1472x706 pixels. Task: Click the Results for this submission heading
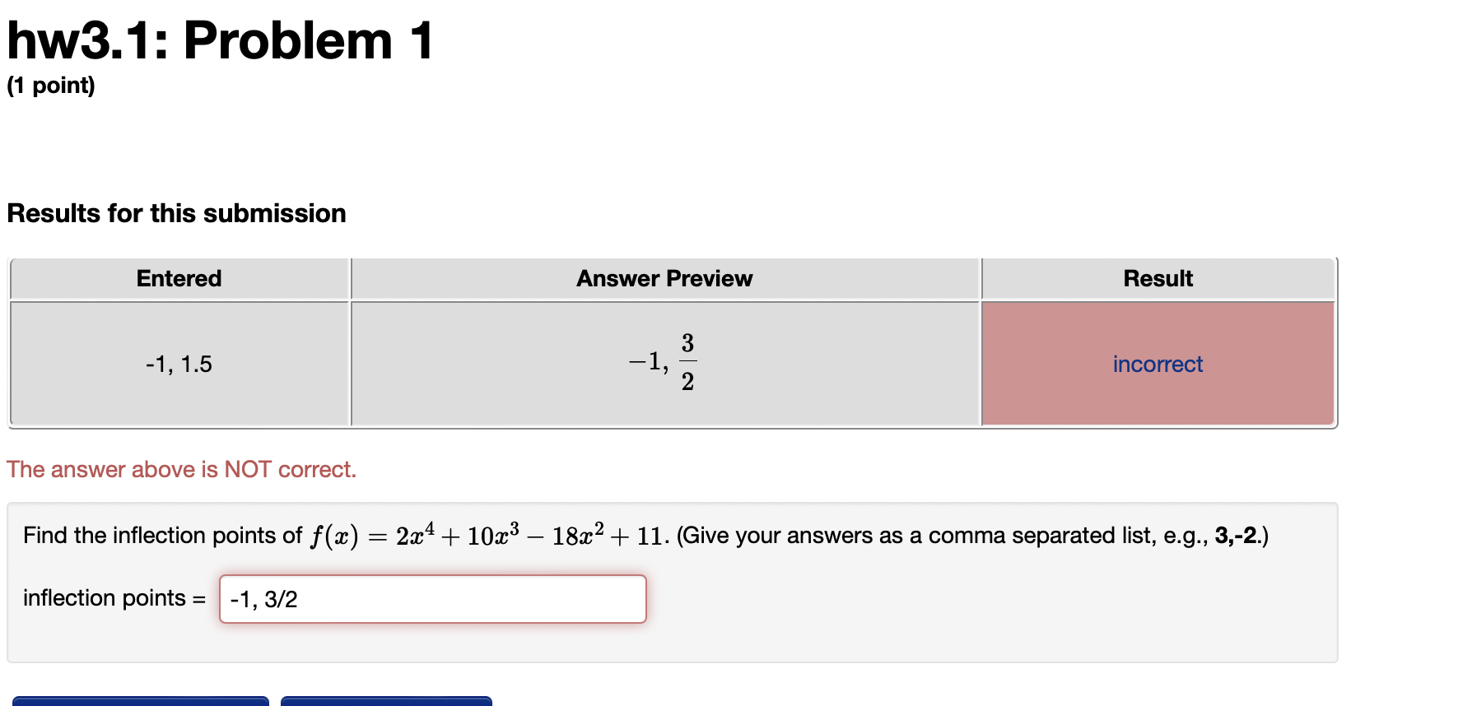coord(175,212)
